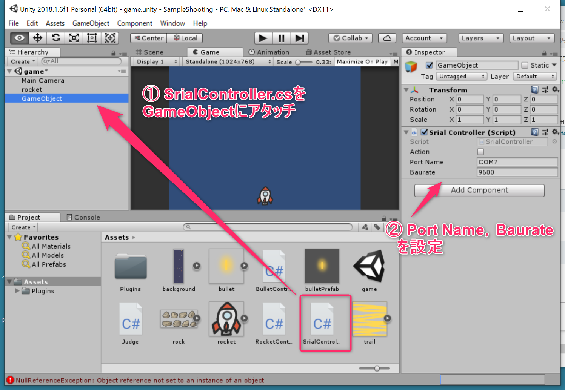565x390 pixels.
Task: Open the Collab dropdown
Action: [351, 38]
